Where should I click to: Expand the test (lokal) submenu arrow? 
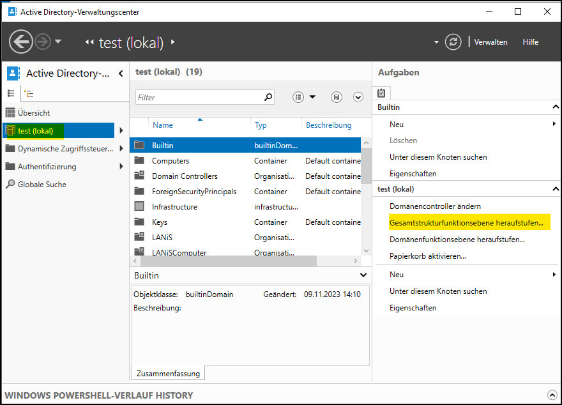click(121, 130)
